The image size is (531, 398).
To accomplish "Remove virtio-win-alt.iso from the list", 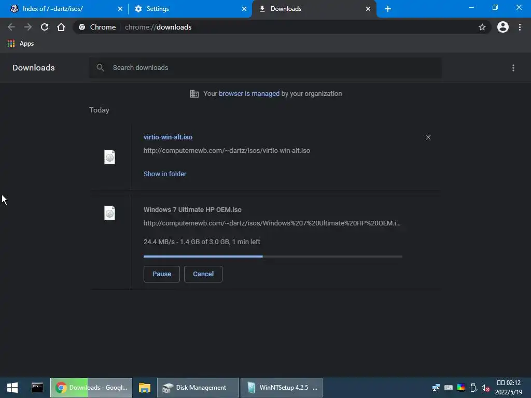I will click(428, 137).
